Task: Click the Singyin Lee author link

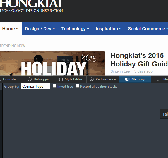Action: 120,71
